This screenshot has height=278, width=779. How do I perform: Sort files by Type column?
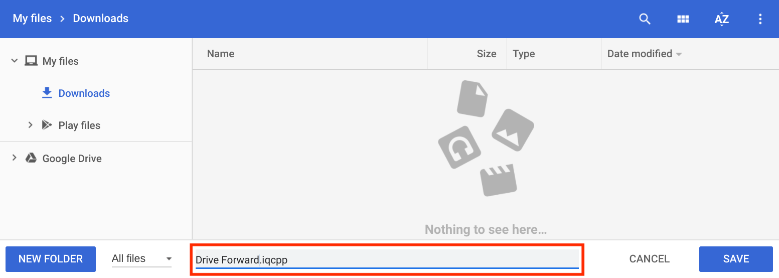(524, 54)
